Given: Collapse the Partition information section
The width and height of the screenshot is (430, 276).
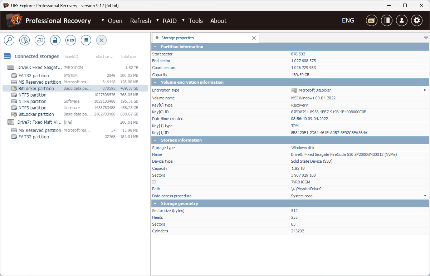Looking at the screenshot, I should [x=155, y=47].
